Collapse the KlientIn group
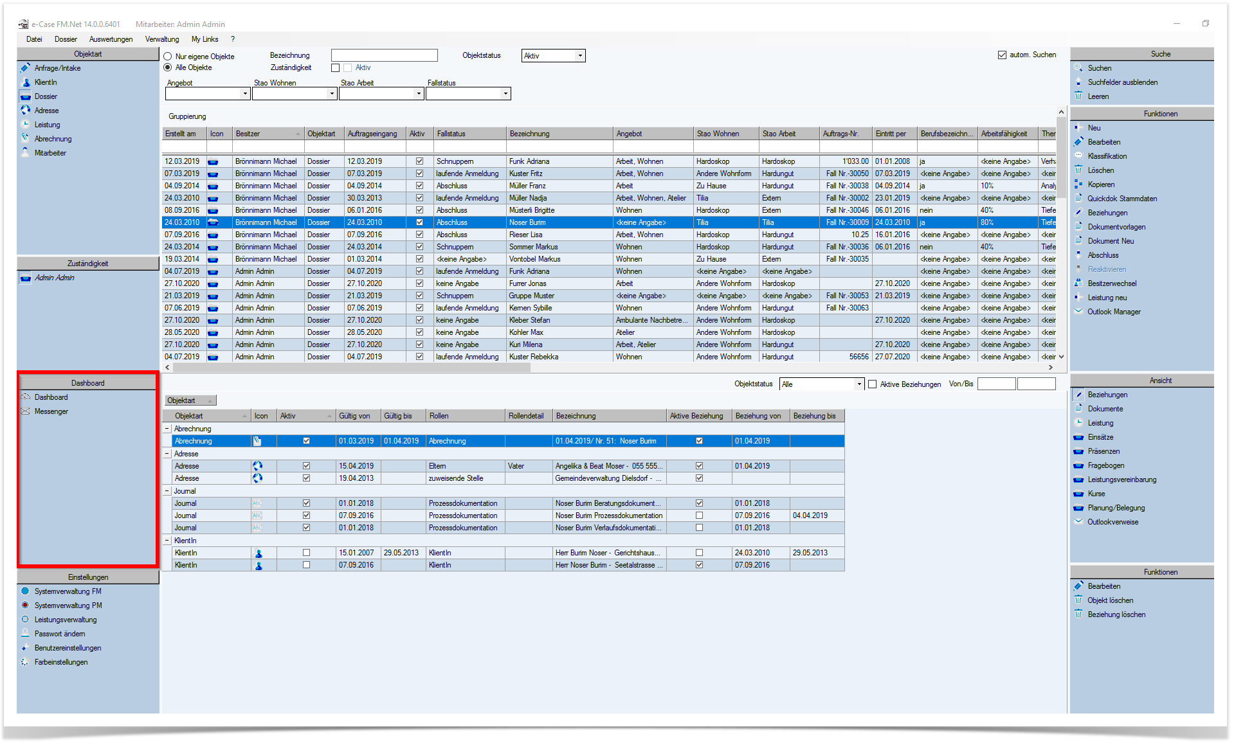The height and width of the screenshot is (745, 1236). 167,541
